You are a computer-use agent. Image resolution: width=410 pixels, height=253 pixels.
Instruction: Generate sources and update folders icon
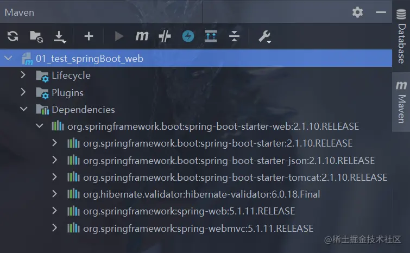coord(36,36)
